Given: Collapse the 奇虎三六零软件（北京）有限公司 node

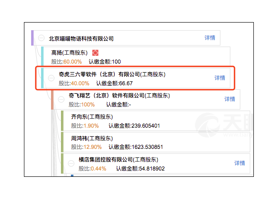Looking at the screenshot, I should pos(51,78).
